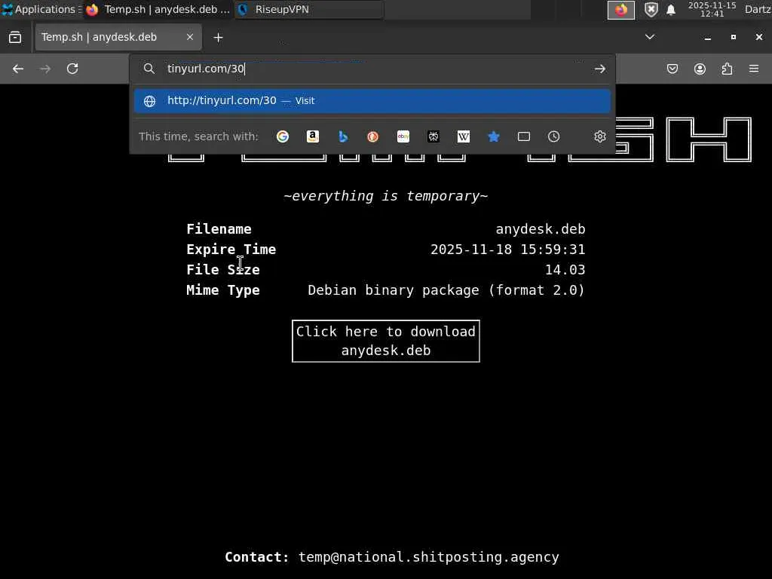The height and width of the screenshot is (579, 772).
Task: Close the Temp.sh anydesk.deb tab
Action: click(190, 37)
